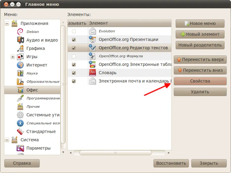Select the Debian label in menu tree
231x173 pixels.
pyautogui.click(x=33, y=32)
